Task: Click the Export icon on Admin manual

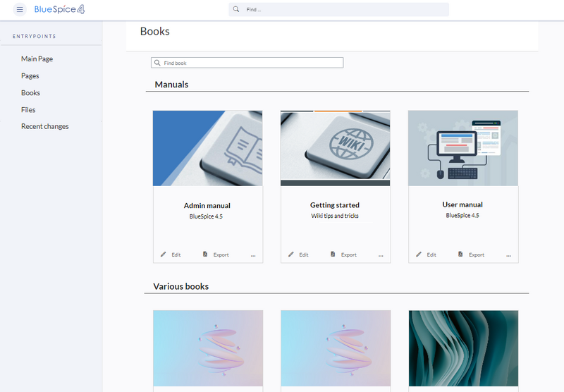Action: pos(206,255)
